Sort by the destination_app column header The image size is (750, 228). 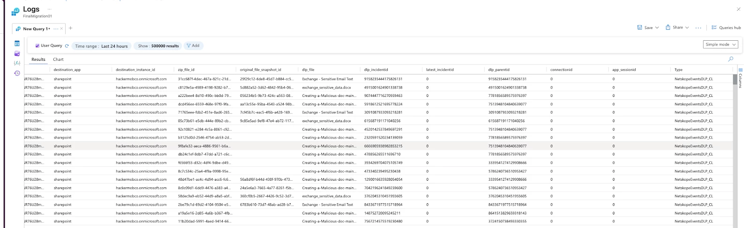tap(67, 70)
